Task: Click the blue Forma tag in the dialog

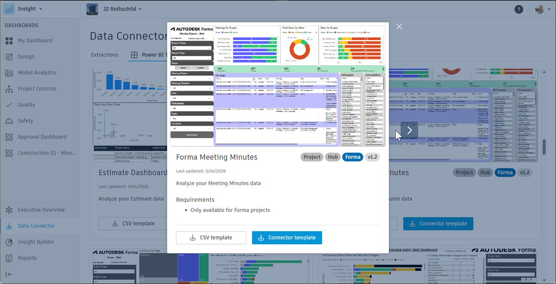Action: coord(352,157)
